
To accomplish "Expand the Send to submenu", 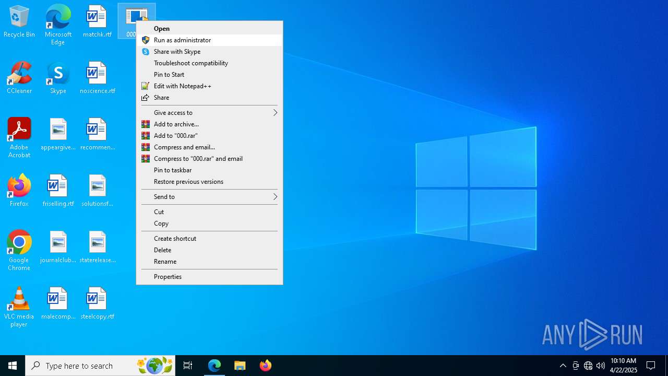I will [209, 197].
